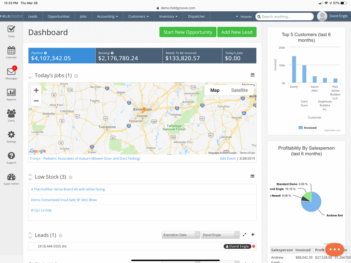Expand the Accounting navigation menu
Image resolution: width=351 pixels, height=263 pixels.
click(x=107, y=16)
